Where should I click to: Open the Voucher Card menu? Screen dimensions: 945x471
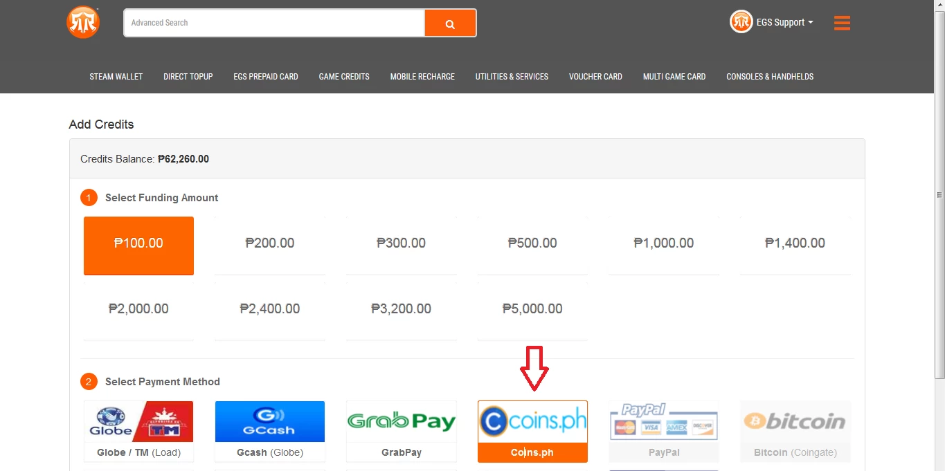tap(595, 77)
